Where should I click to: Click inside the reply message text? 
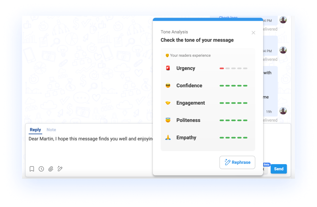click(x=91, y=139)
